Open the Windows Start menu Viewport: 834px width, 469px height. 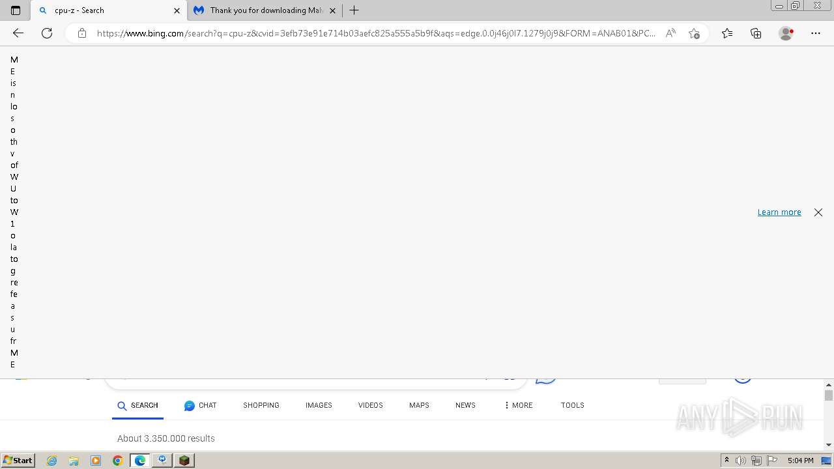tap(18, 461)
